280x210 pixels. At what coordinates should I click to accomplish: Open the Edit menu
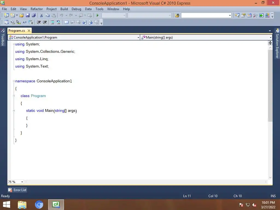tap(13, 9)
